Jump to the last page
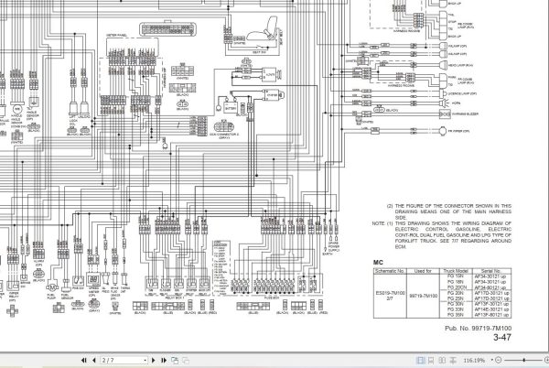The image size is (549, 368). tap(164, 360)
